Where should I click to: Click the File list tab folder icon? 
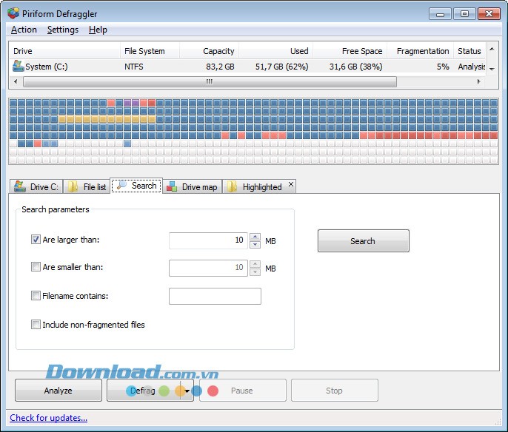(x=73, y=187)
